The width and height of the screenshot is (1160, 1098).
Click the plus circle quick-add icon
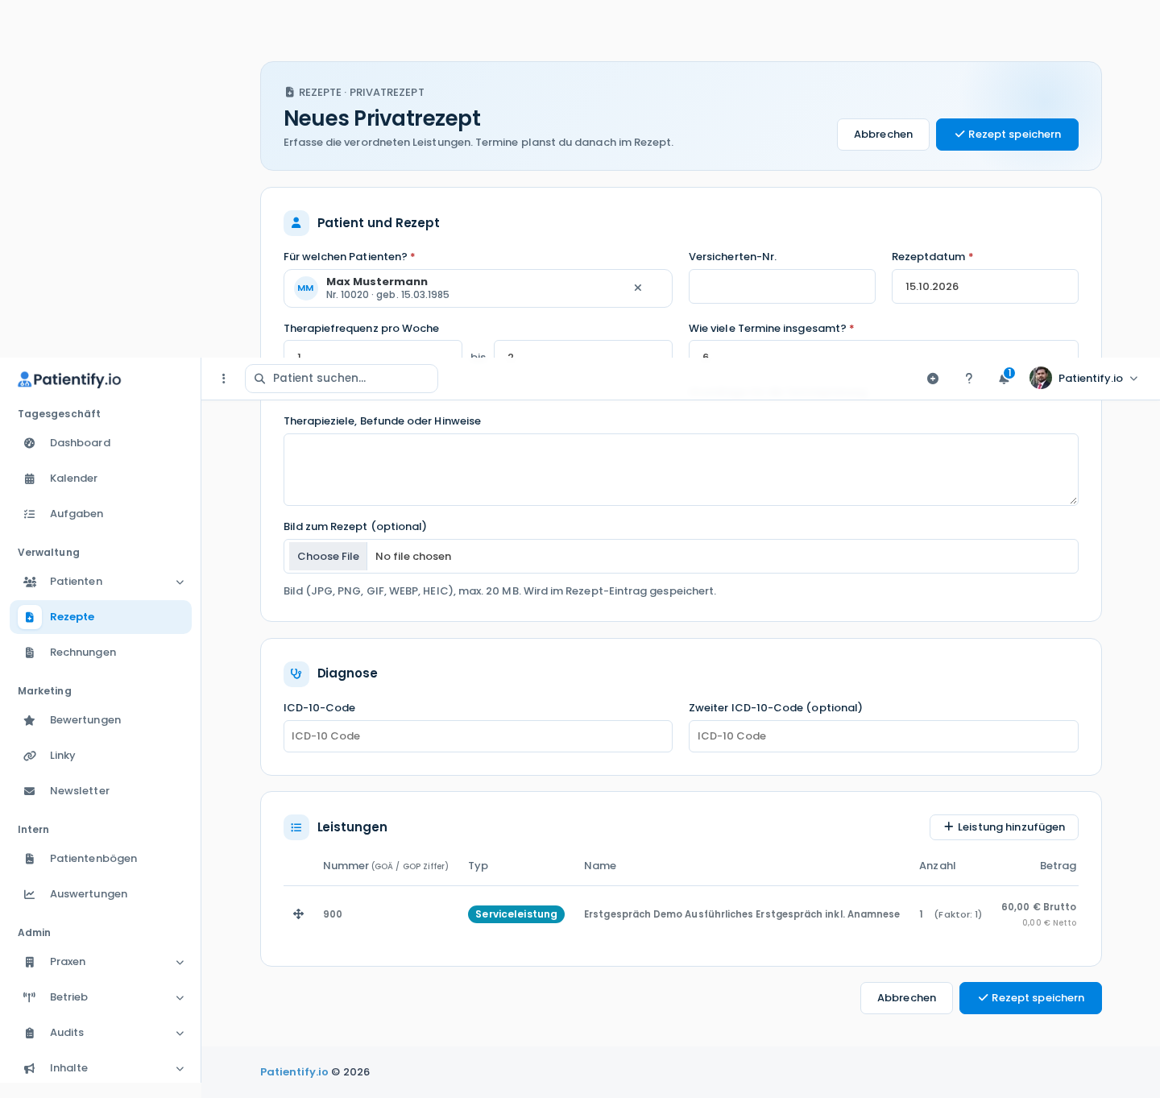pyautogui.click(x=933, y=379)
